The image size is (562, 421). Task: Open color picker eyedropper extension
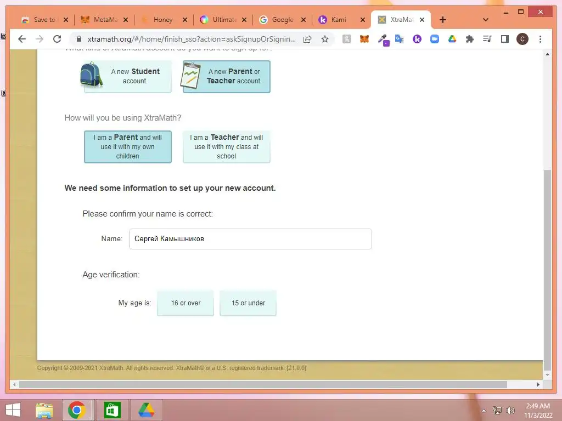383,39
